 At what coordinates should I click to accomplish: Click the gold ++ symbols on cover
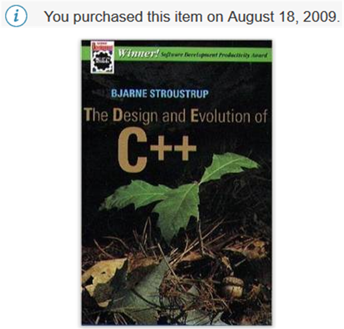point(174,148)
